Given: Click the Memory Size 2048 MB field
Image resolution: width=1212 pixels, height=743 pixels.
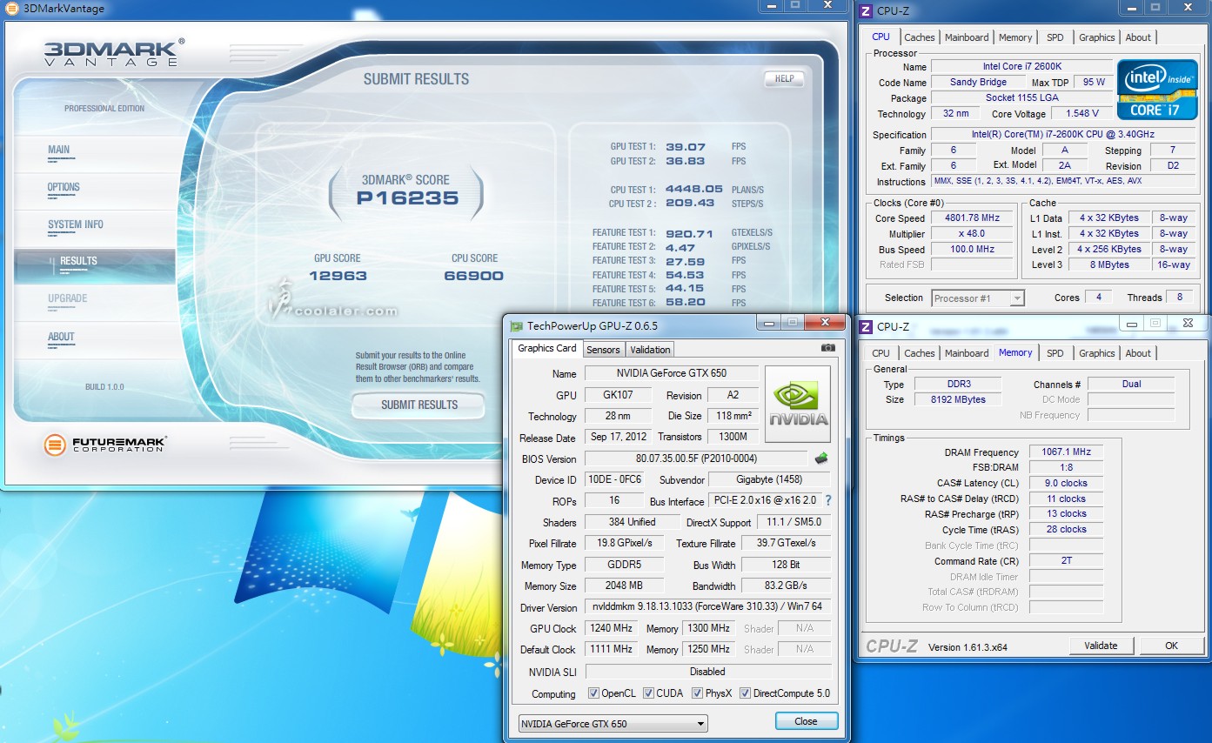Looking at the screenshot, I should (x=624, y=586).
